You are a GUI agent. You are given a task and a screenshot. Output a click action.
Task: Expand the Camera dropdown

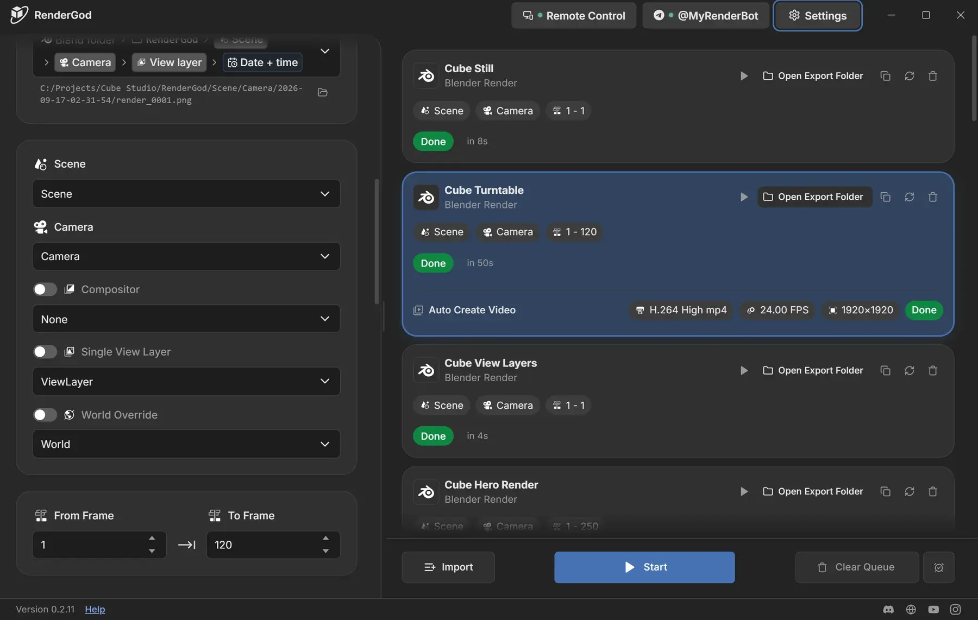point(186,256)
